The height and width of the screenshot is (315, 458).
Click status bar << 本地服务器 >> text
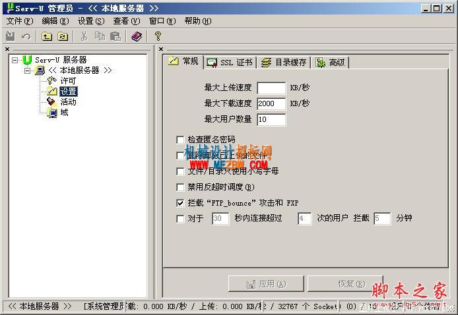pyautogui.click(x=40, y=306)
